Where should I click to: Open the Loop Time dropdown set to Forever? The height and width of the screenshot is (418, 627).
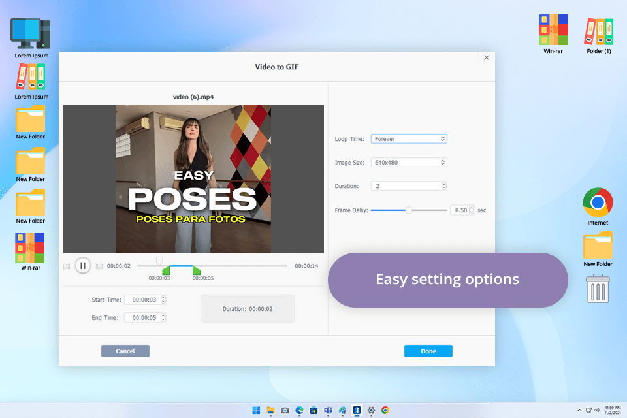point(409,139)
